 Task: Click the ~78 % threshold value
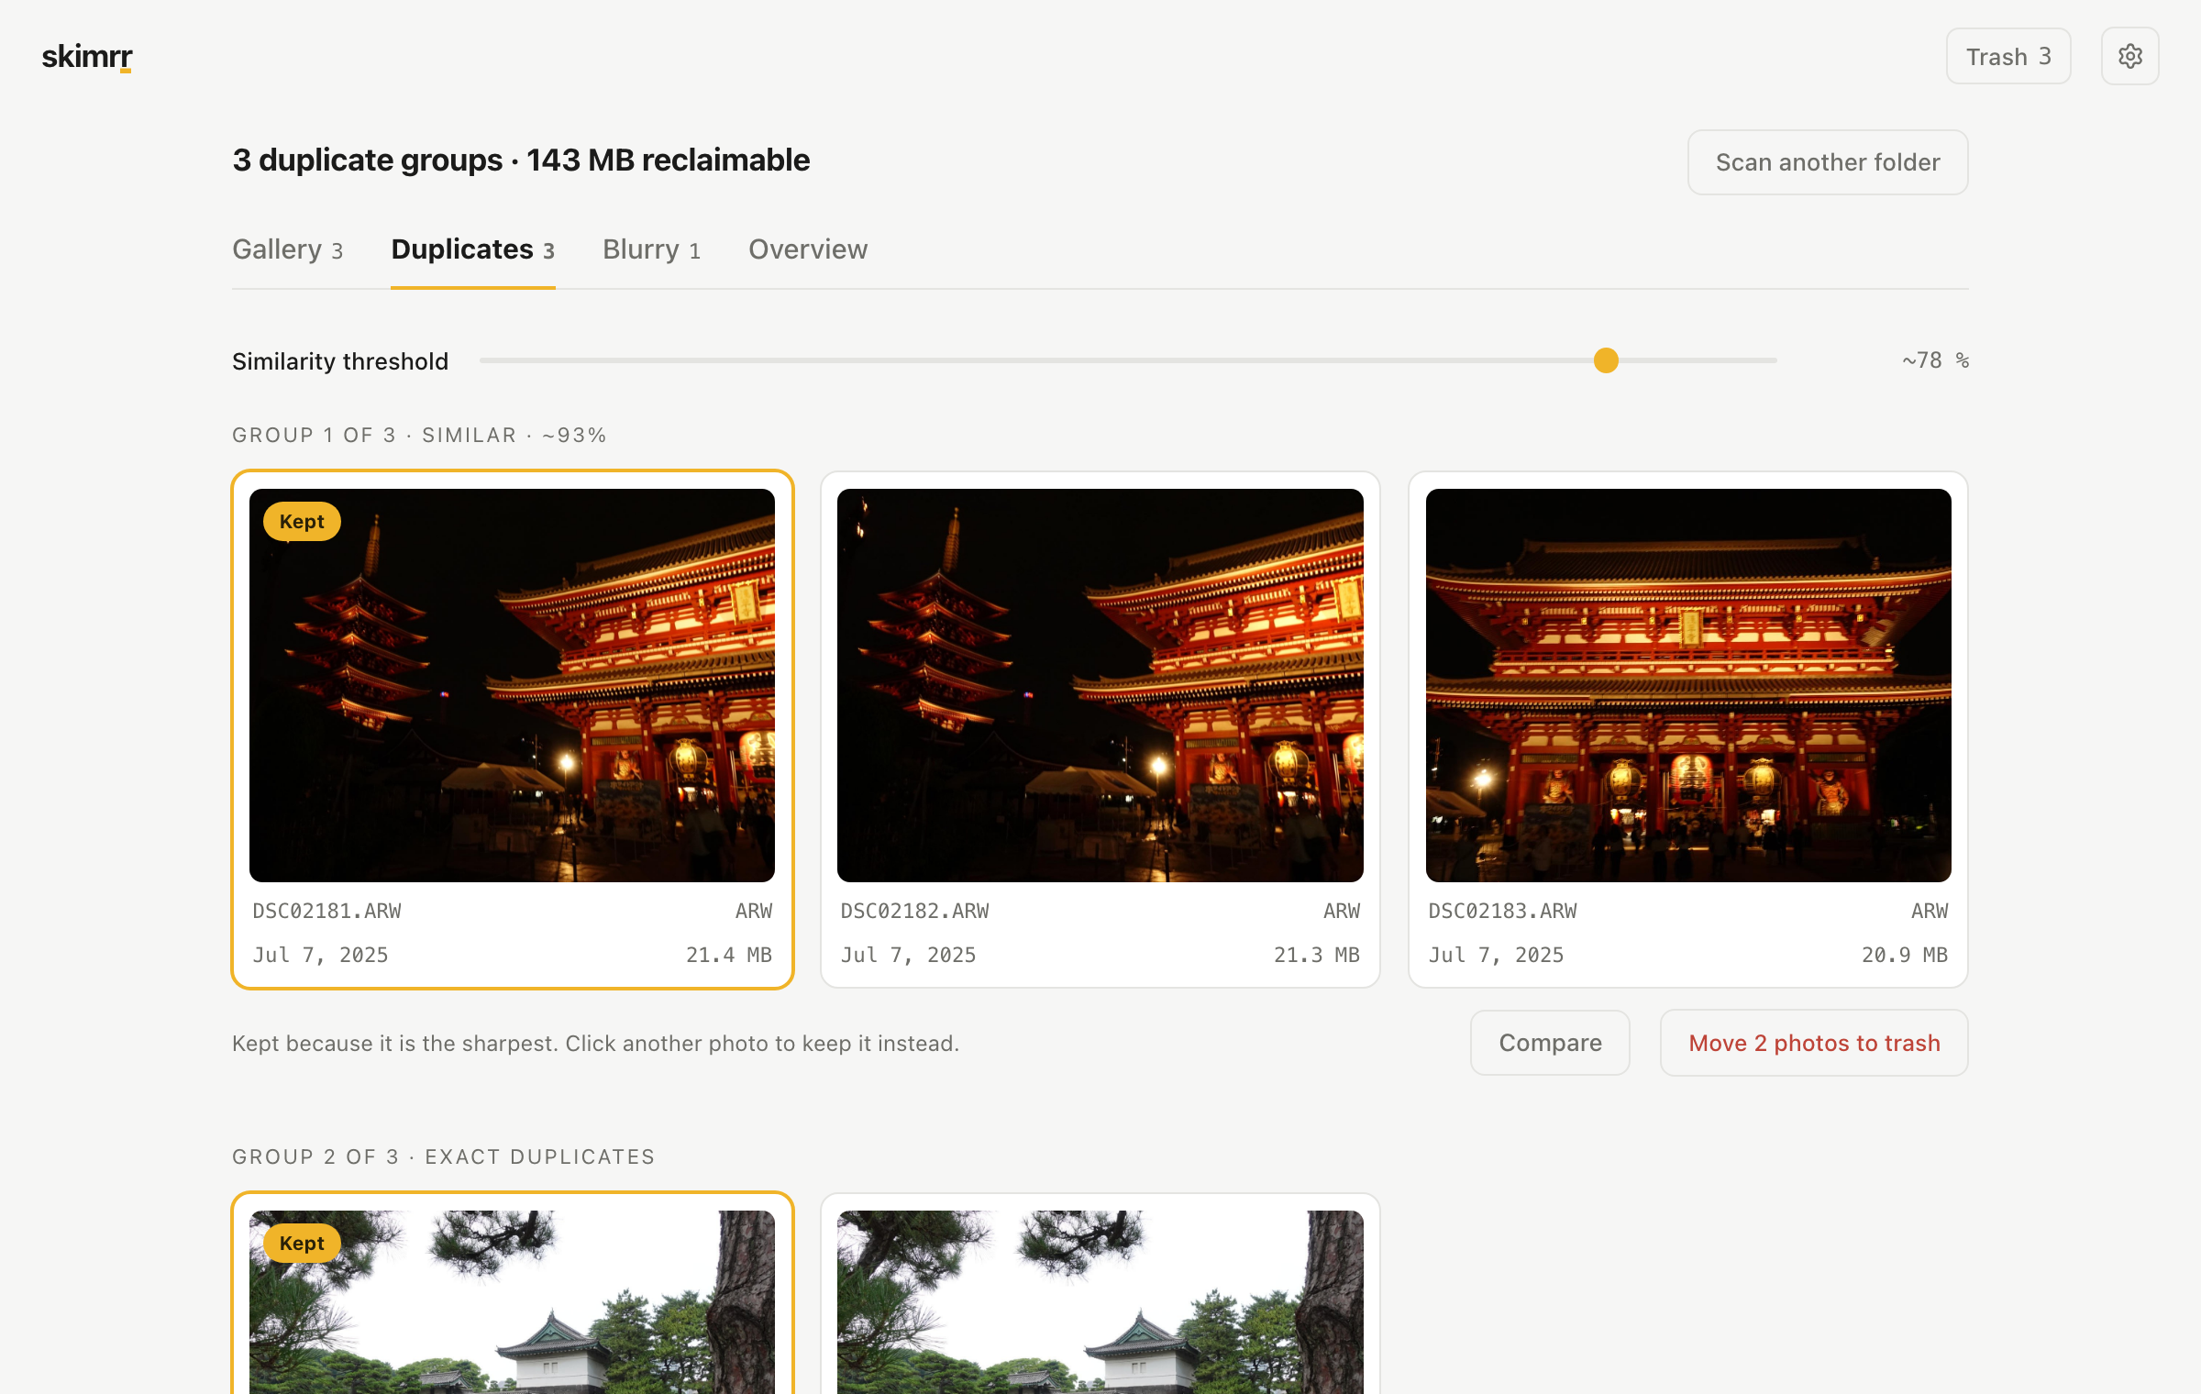point(1935,360)
